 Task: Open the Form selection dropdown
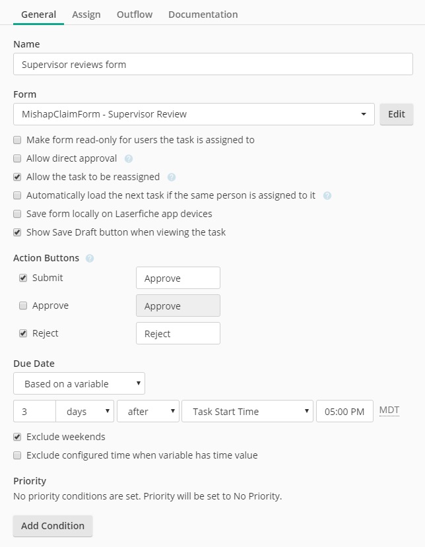click(x=193, y=114)
